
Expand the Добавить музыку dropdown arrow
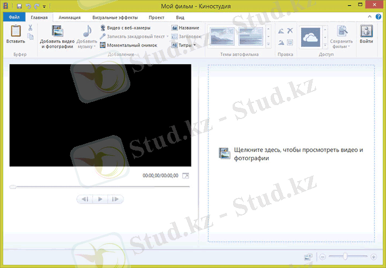tap(94, 47)
